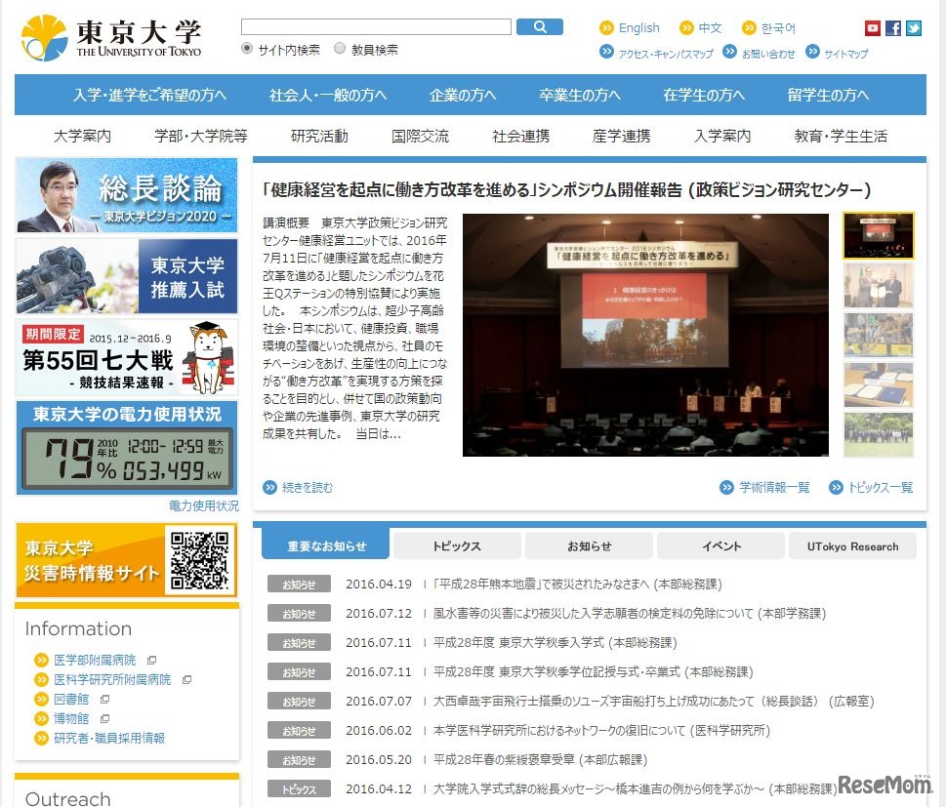946x807 pixels.
Task: Switch to the イベント tab
Action: [x=720, y=545]
